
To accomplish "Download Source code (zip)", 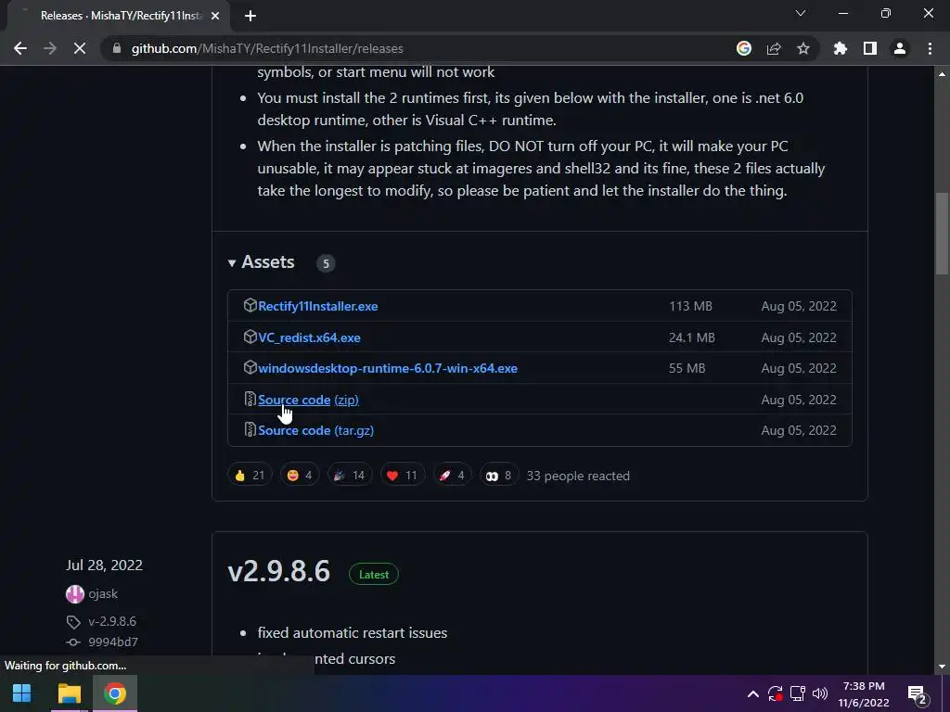I will click(x=308, y=400).
